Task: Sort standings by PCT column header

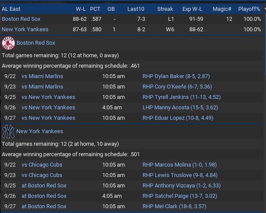Action: tap(95, 9)
